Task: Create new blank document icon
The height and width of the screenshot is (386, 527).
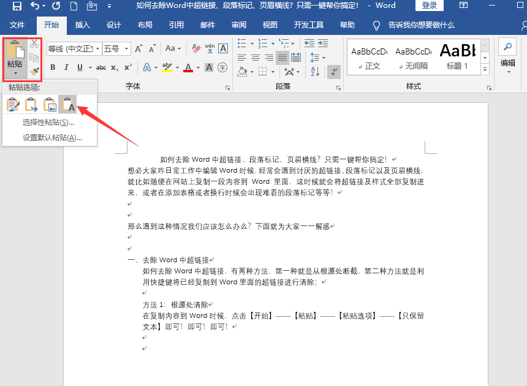Action: [x=74, y=6]
